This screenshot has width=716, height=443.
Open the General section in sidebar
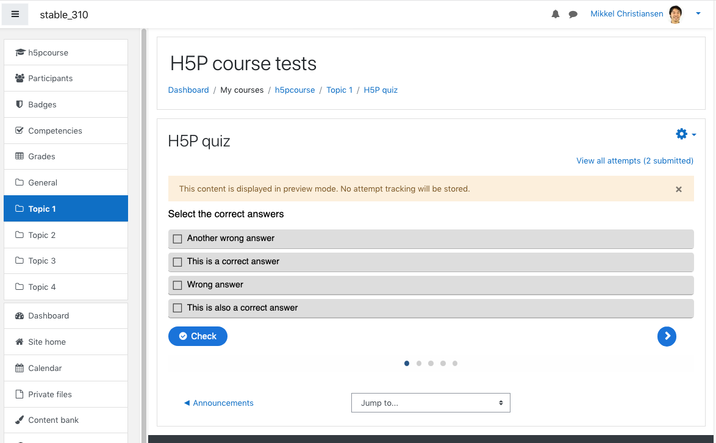point(66,182)
